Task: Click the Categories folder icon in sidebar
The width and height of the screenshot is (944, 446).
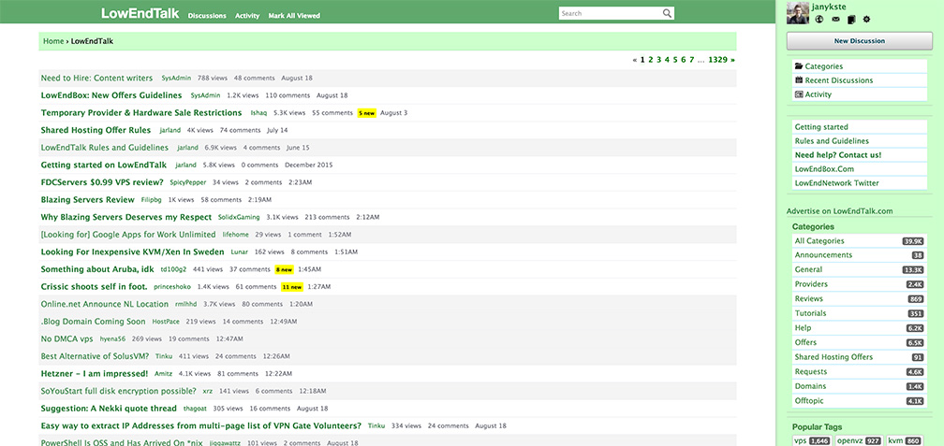Action: pos(799,66)
